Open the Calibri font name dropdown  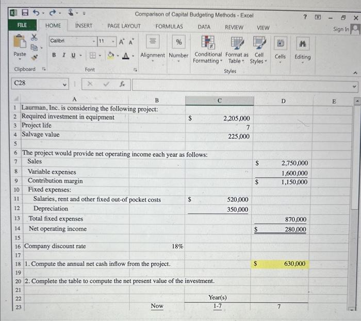tap(94, 41)
